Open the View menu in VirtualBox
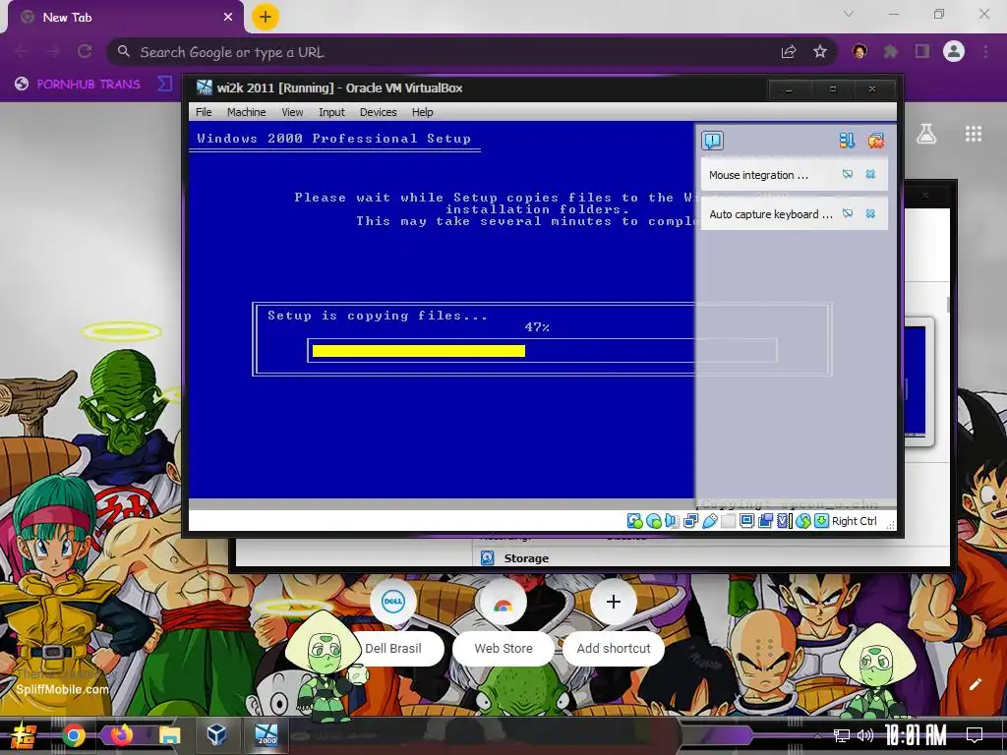Viewport: 1007px width, 755px height. click(292, 112)
